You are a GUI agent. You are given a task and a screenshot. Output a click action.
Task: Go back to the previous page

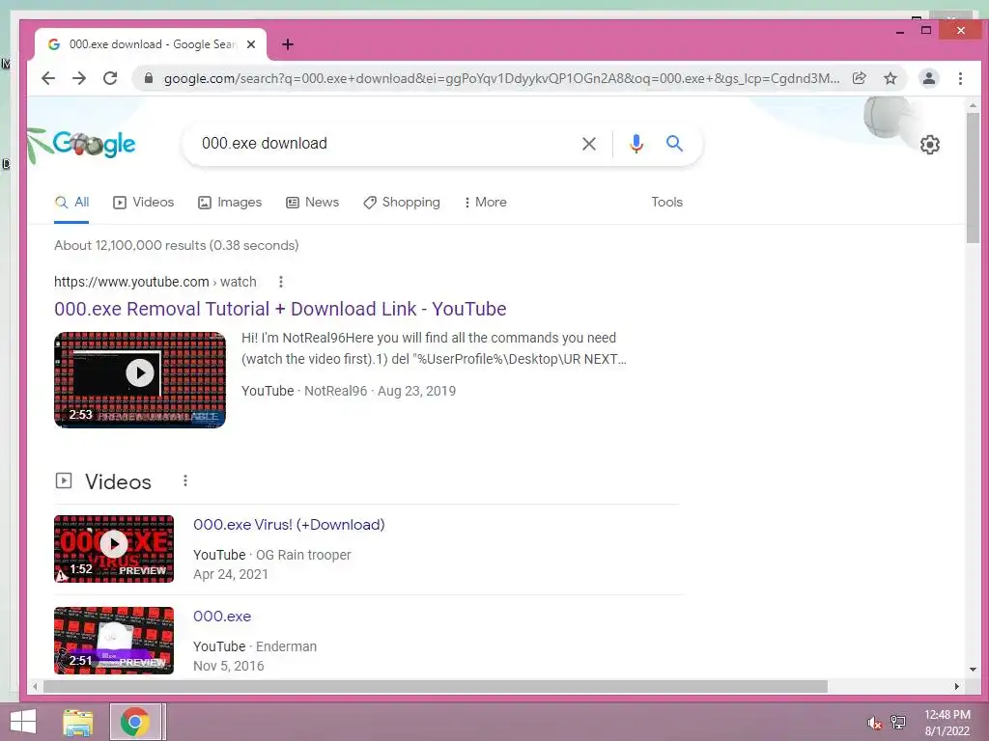48,78
